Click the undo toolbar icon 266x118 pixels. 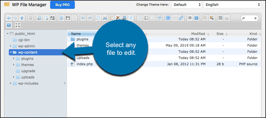[x=83, y=18]
